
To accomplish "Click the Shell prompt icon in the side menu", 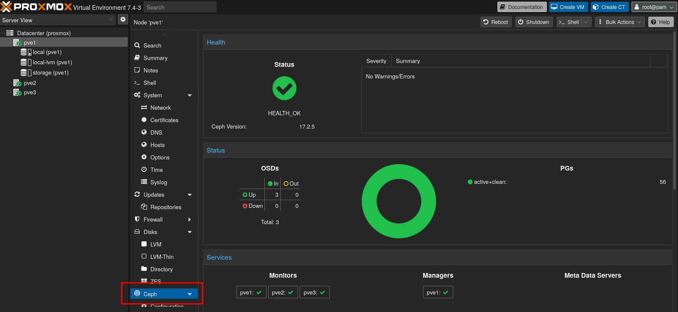I will tap(137, 83).
